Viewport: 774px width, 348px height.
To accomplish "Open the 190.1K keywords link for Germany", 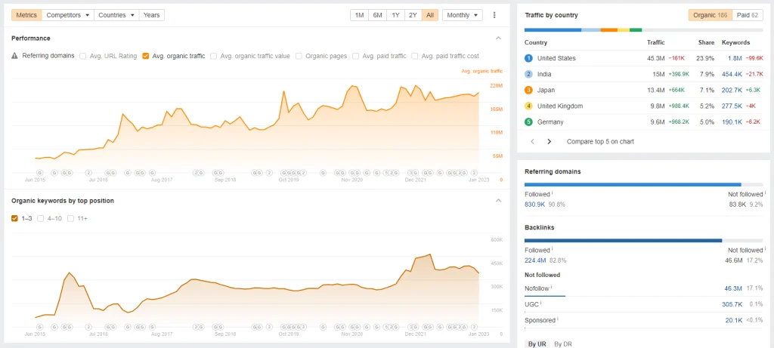I will point(731,122).
